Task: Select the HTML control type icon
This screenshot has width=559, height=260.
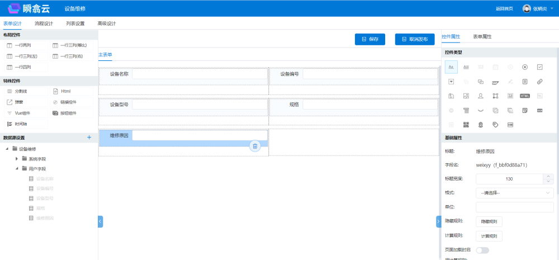Action: (525, 96)
